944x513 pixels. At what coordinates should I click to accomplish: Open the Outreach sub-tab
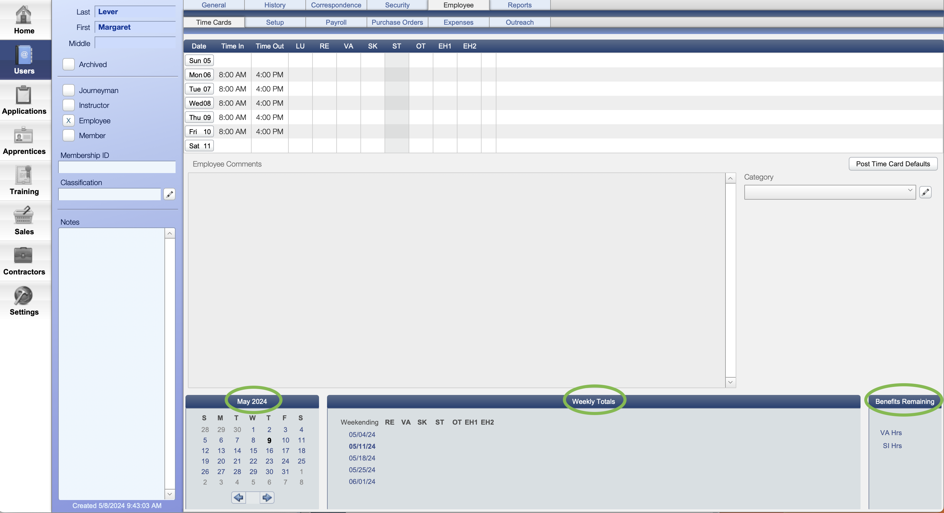point(520,22)
